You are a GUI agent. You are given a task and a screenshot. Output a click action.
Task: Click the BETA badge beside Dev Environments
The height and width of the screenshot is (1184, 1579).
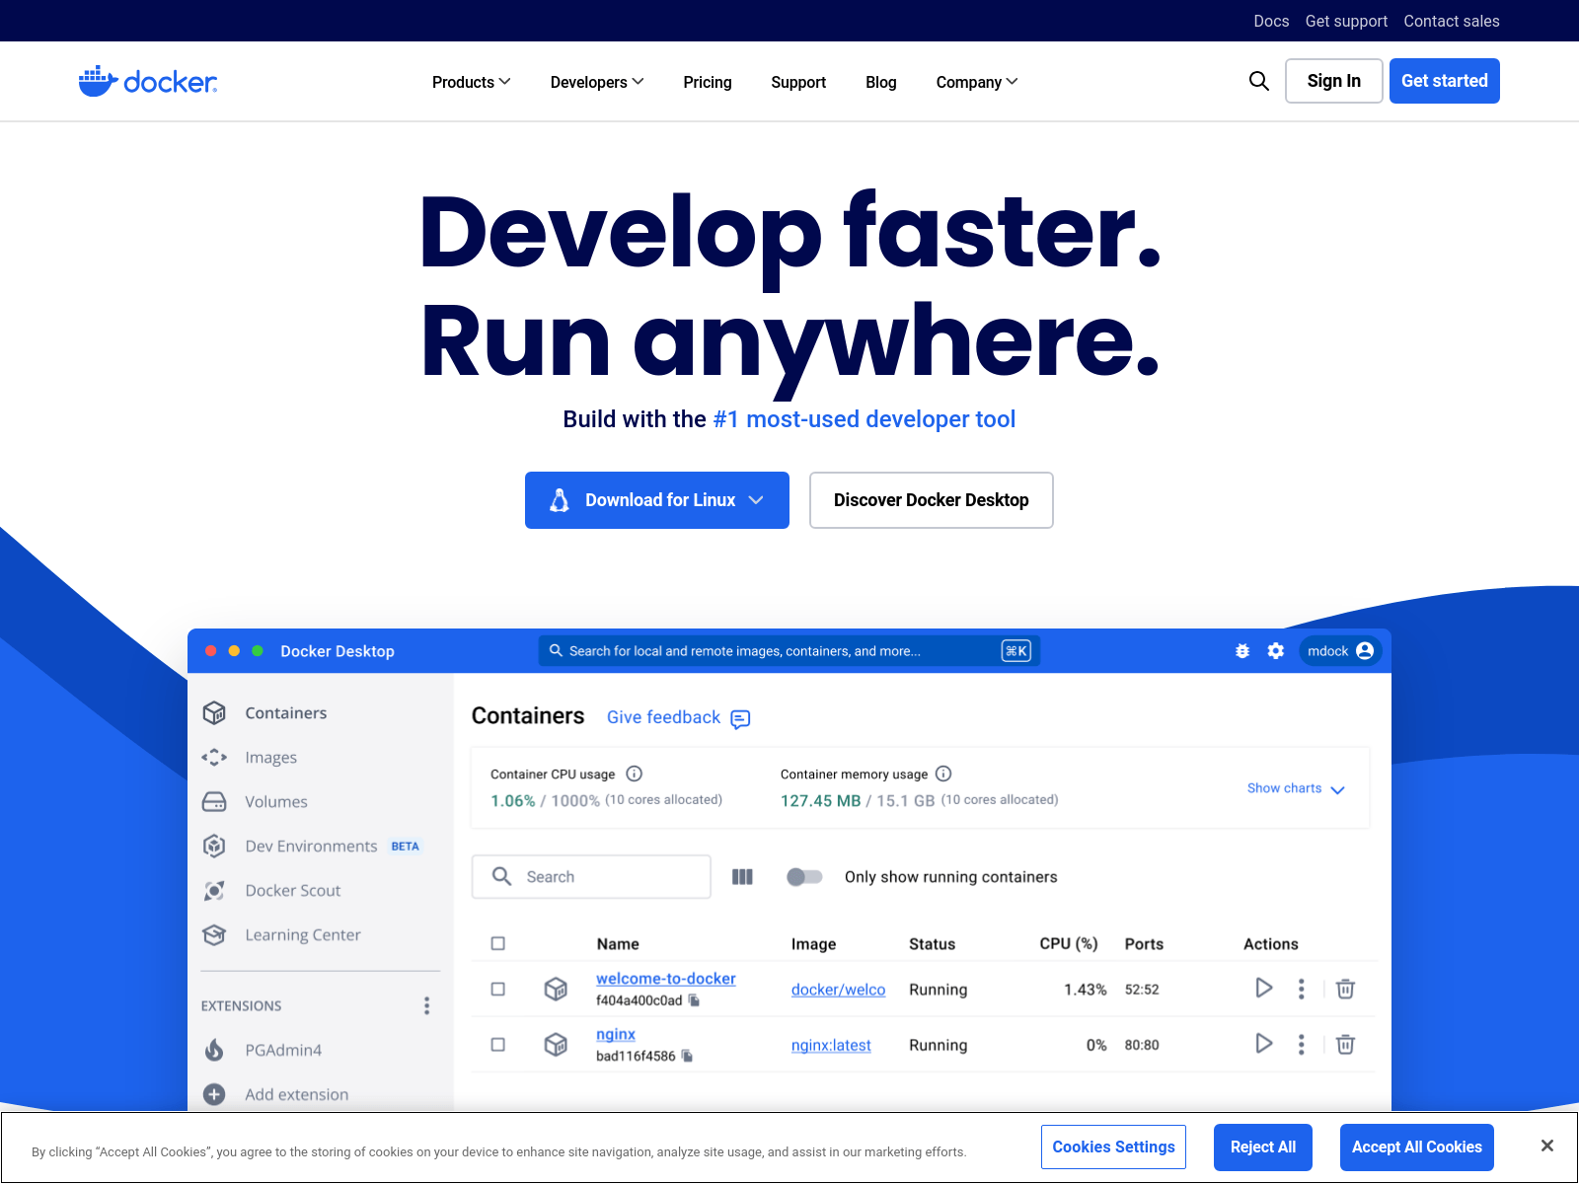point(405,847)
